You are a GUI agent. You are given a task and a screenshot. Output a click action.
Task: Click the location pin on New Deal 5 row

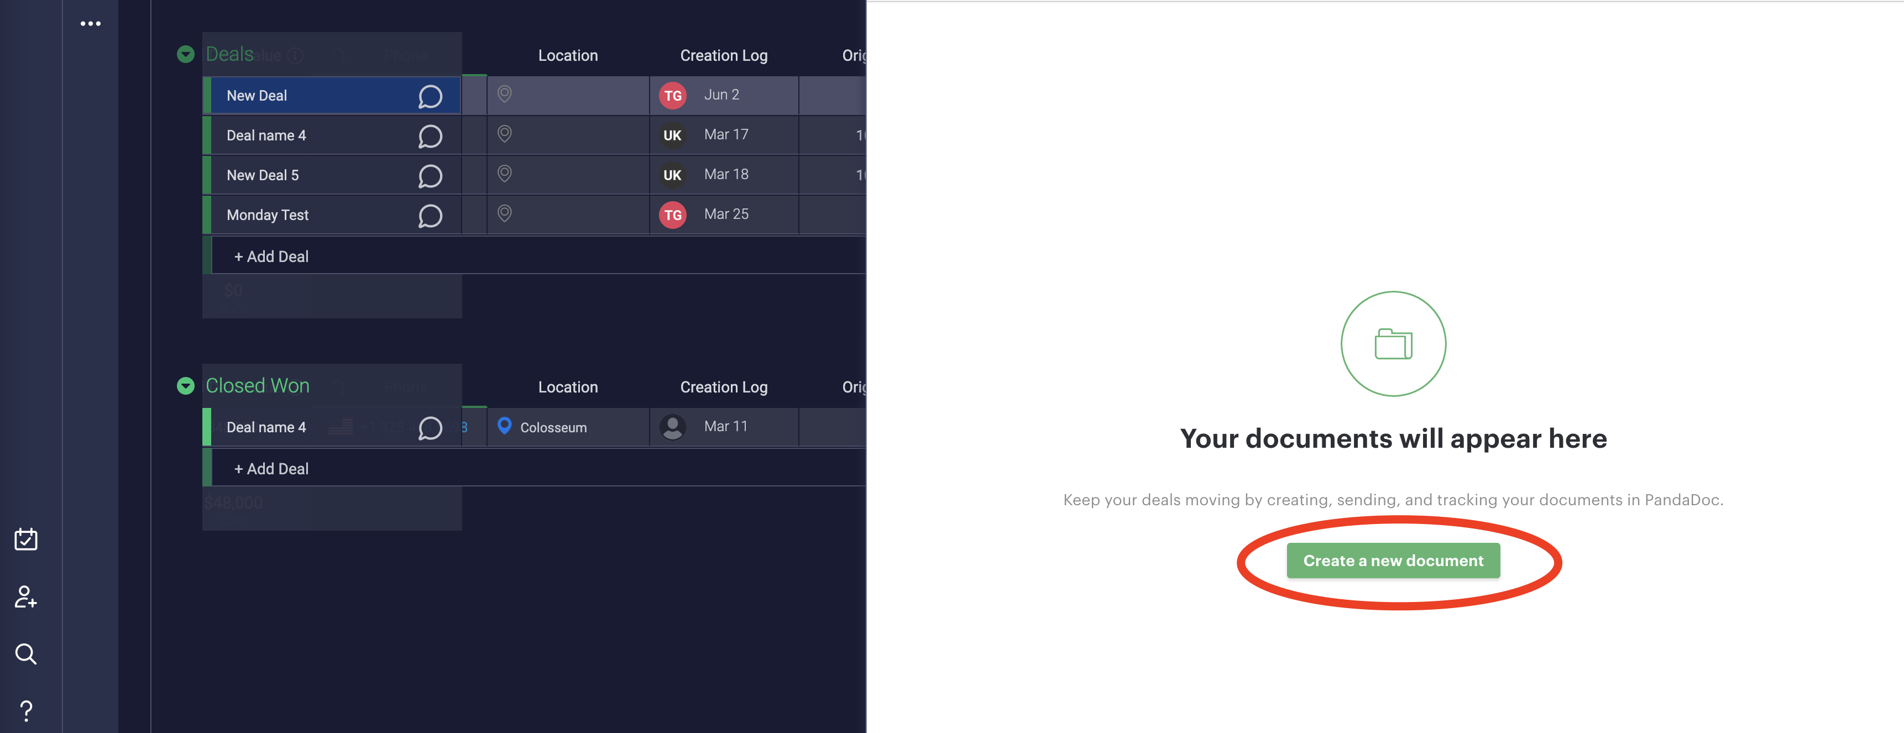505,174
